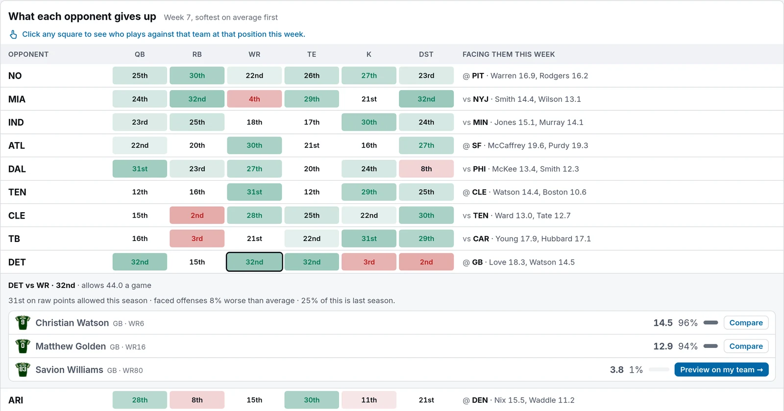784x411 pixels.
Task: Open IND's 30th K square
Action: coord(369,122)
